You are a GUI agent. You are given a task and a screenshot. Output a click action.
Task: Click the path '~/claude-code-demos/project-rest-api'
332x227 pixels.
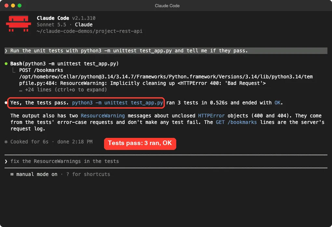89,31
